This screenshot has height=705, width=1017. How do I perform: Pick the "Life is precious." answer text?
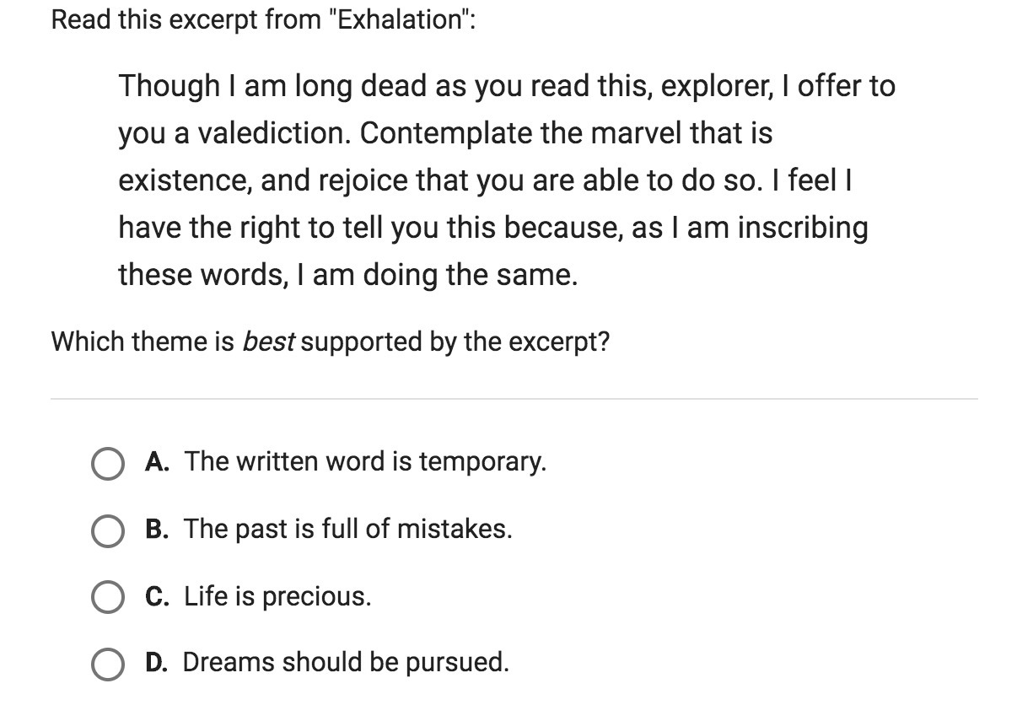pos(277,596)
